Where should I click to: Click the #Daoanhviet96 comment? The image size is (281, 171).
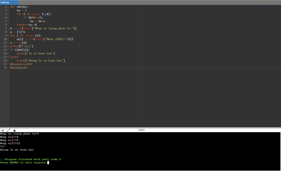pyautogui.click(x=21, y=64)
